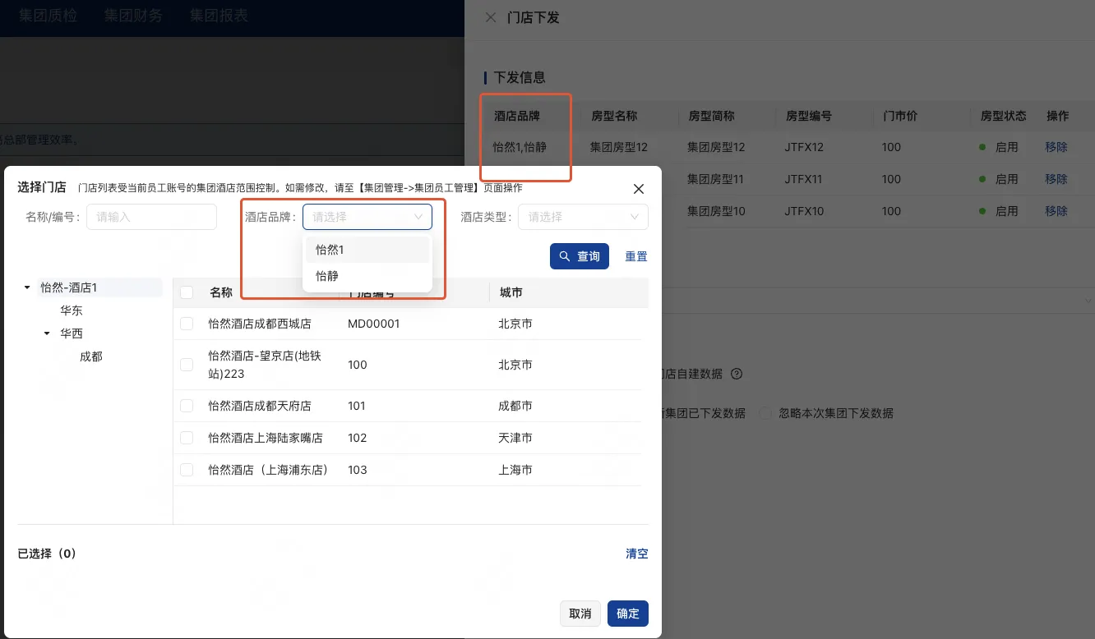The width and height of the screenshot is (1095, 639).
Task: Click the JTFX10 room code cell
Action: [804, 211]
